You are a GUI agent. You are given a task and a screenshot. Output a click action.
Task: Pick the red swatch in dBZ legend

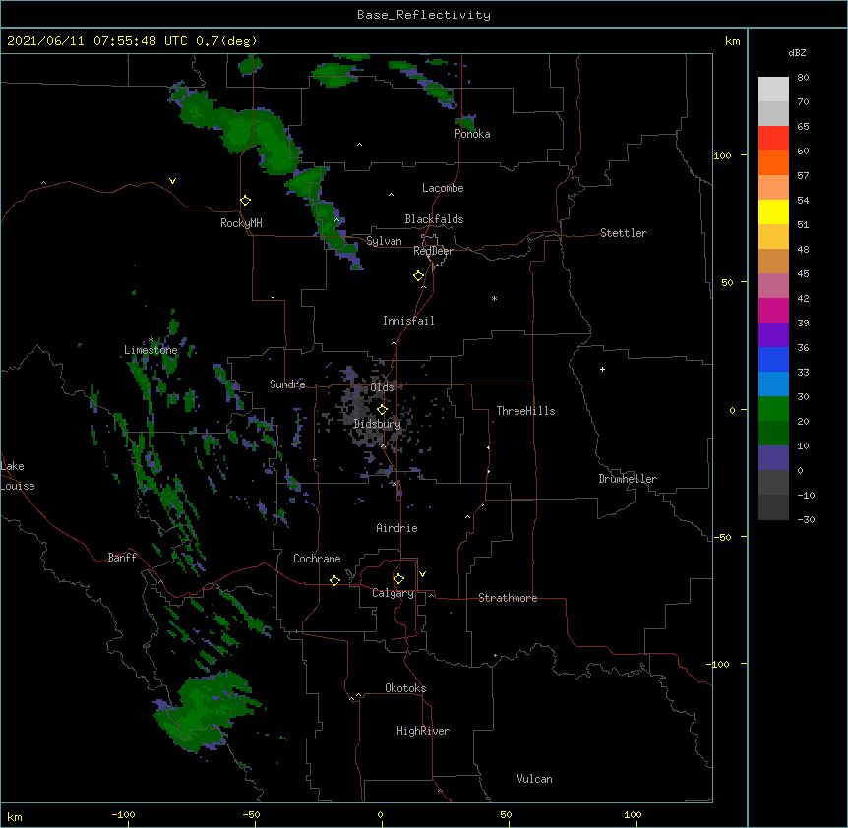(773, 138)
